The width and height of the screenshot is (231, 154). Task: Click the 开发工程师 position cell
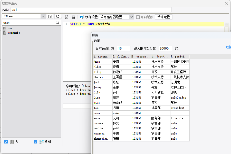180,72
